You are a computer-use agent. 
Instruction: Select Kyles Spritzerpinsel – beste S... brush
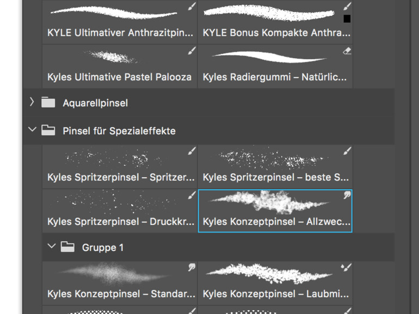click(275, 166)
